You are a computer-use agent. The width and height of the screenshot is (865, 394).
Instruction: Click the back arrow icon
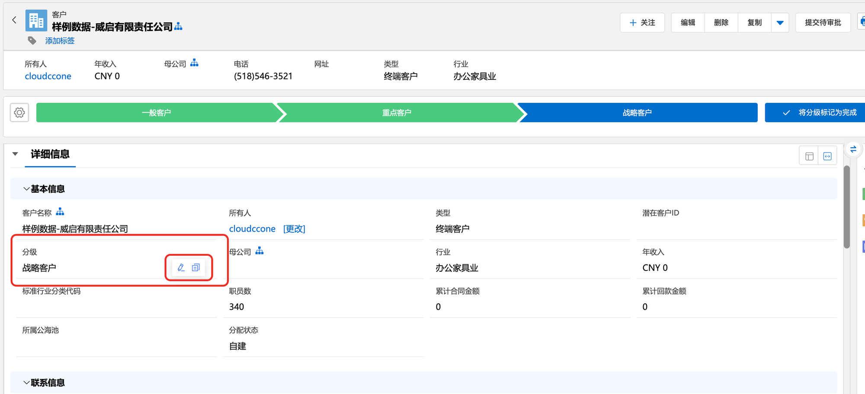tap(14, 20)
